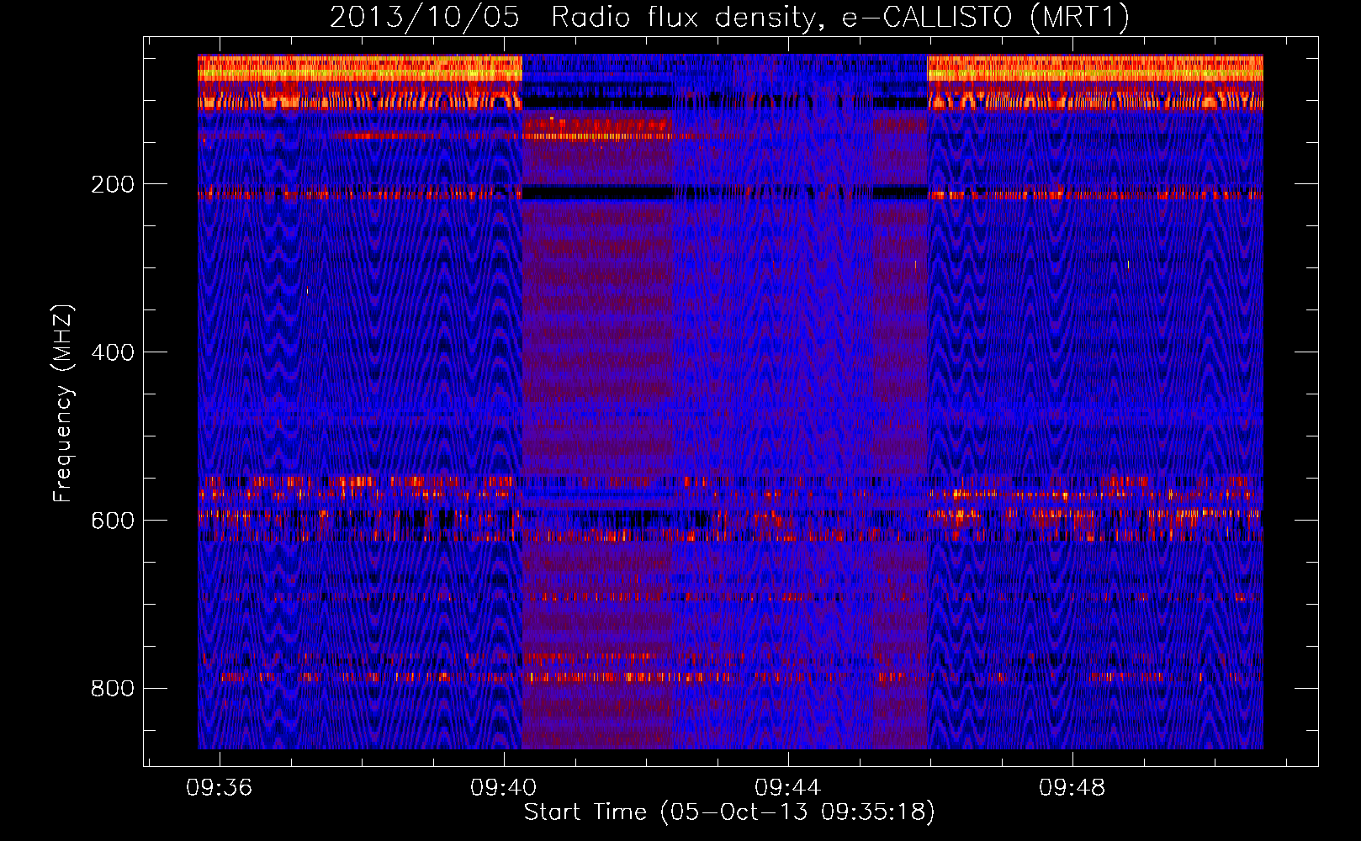
Task: Click the 'Start Time (05-Oct-13 09:35:18)' x-axis label
Action: point(729,812)
